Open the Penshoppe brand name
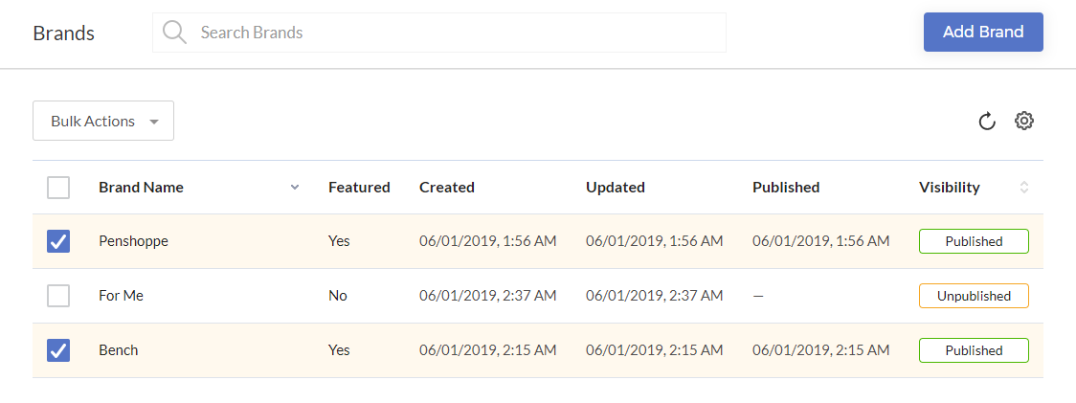 [133, 241]
